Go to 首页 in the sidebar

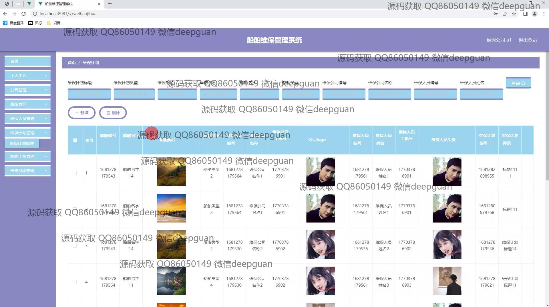click(x=27, y=61)
